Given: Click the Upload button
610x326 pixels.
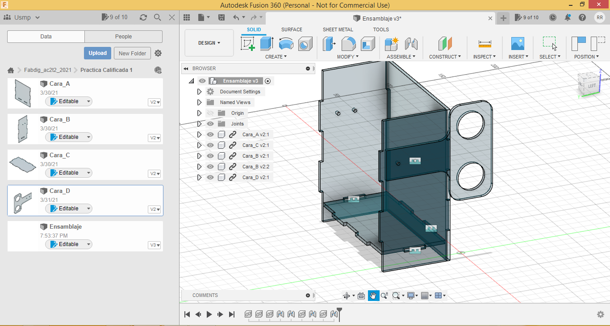Looking at the screenshot, I should pyautogui.click(x=97, y=53).
